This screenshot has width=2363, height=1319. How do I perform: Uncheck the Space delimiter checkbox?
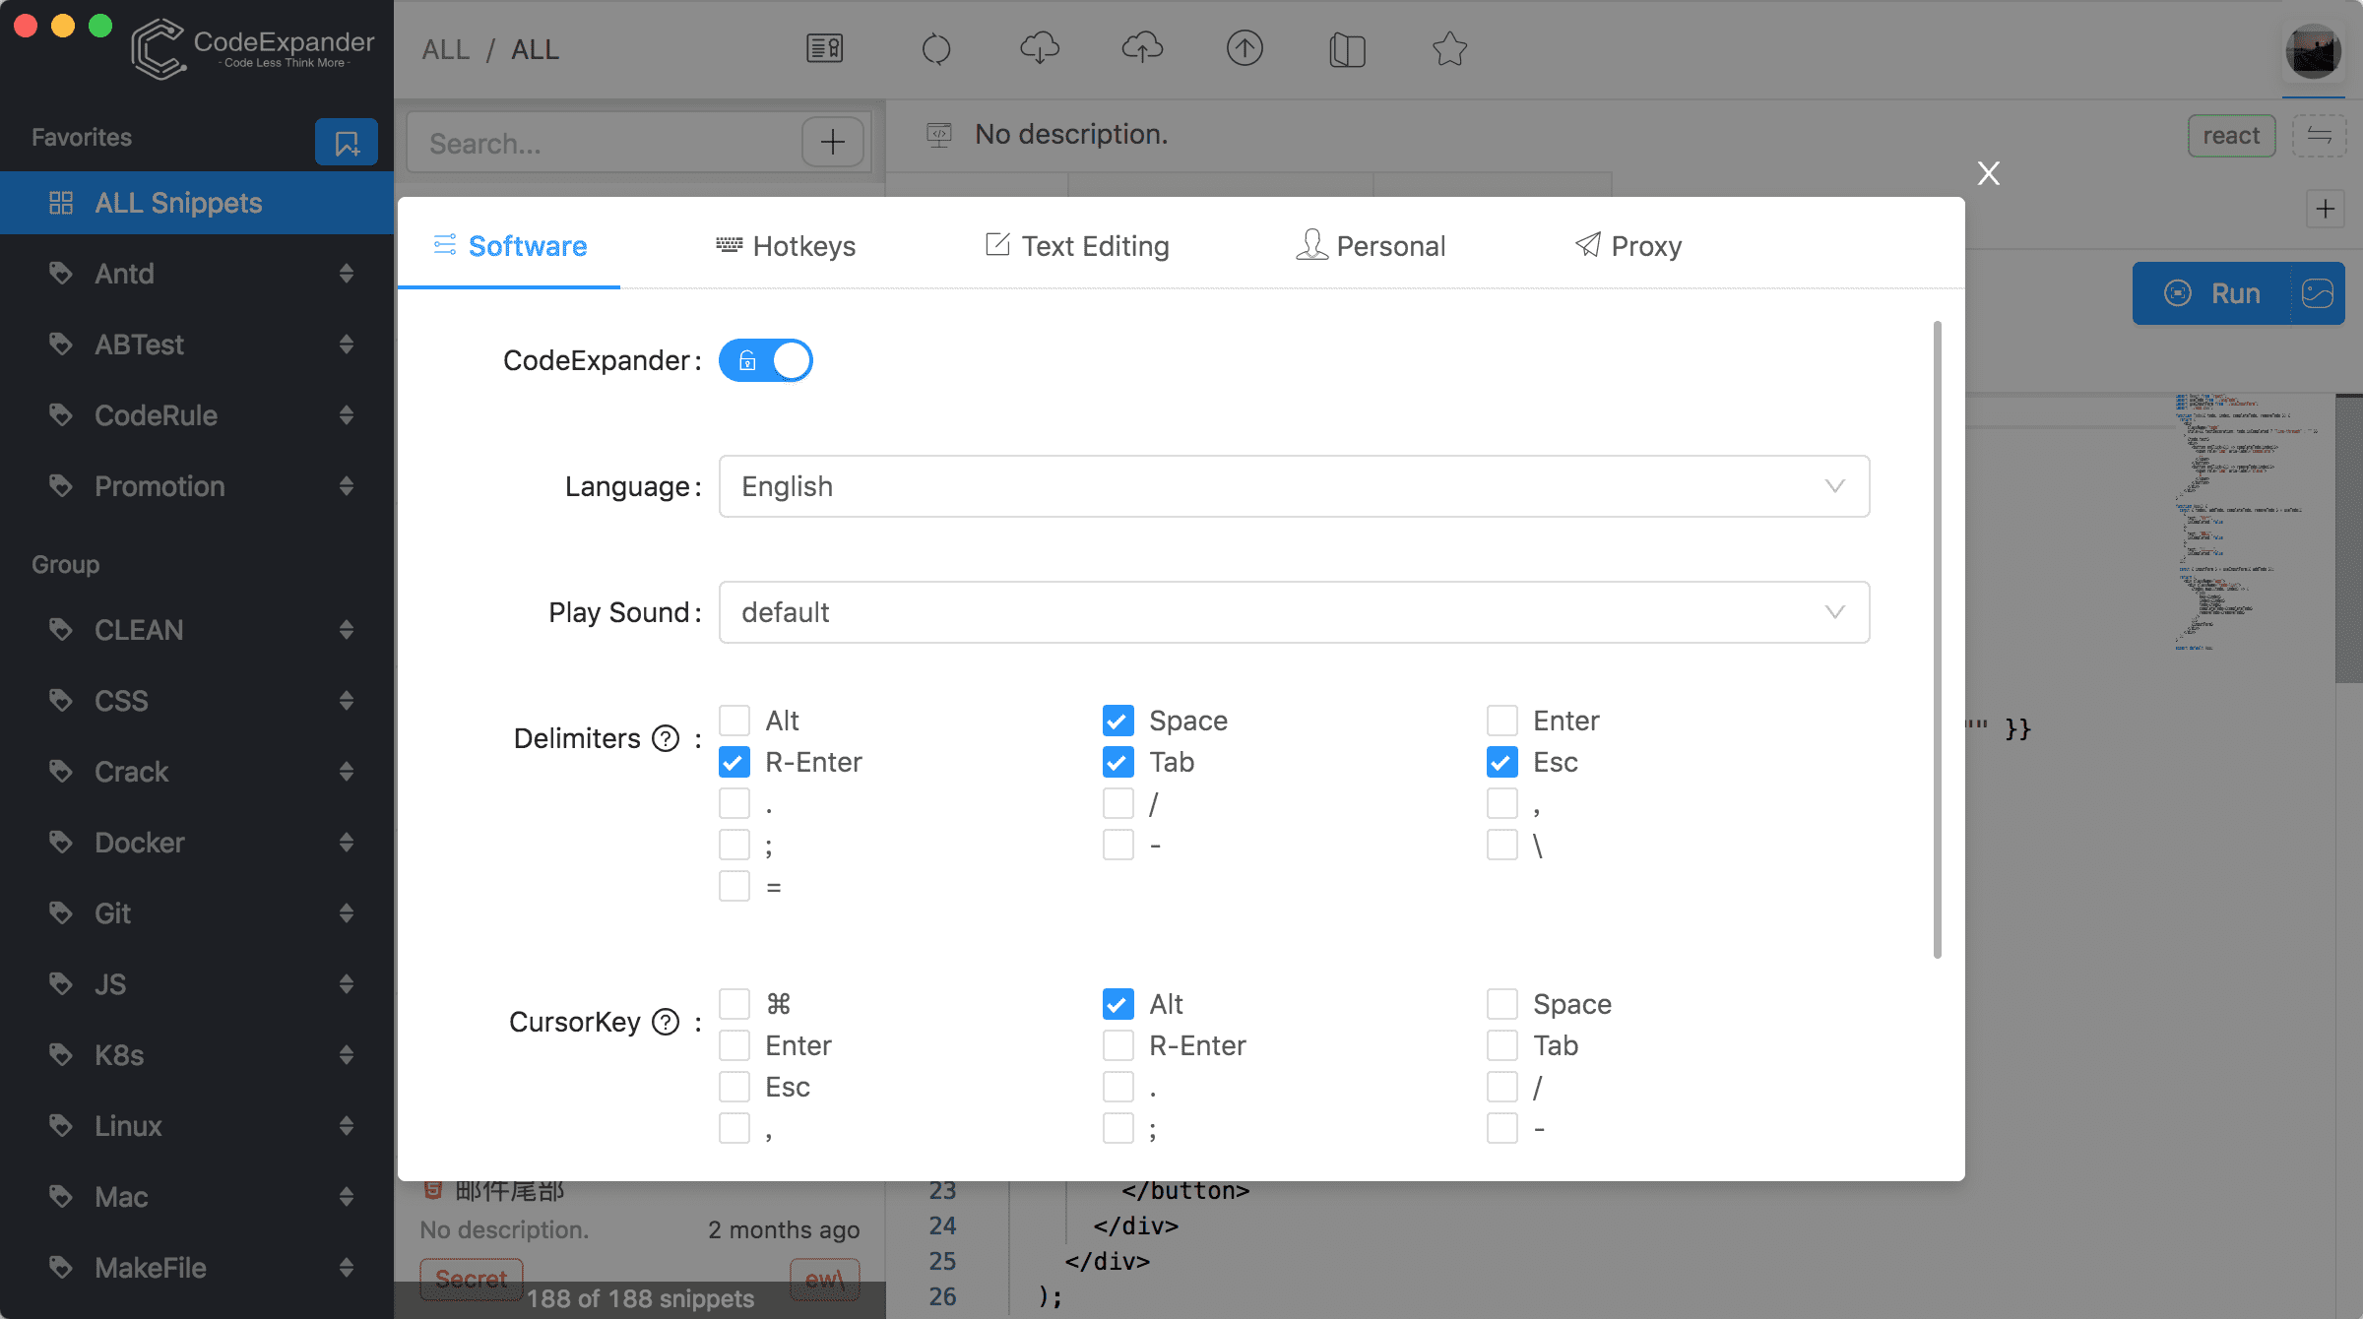click(x=1118, y=721)
